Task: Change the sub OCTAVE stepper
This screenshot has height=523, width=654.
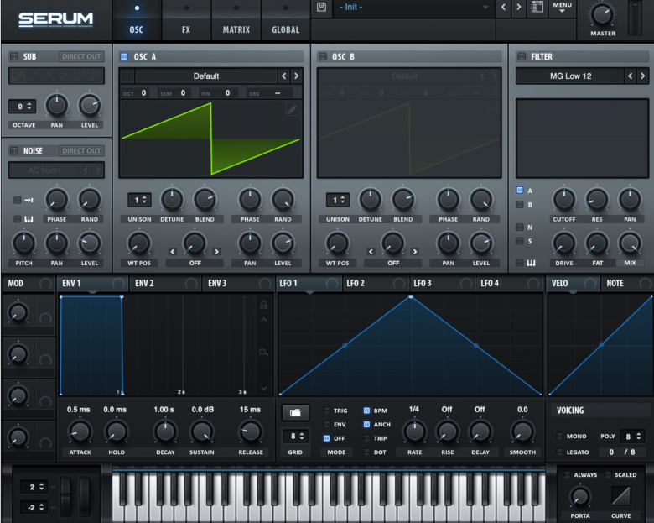Action: [23, 107]
